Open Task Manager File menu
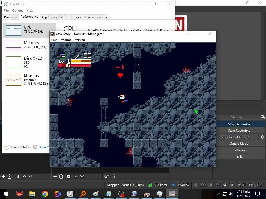 pyautogui.click(x=6, y=10)
